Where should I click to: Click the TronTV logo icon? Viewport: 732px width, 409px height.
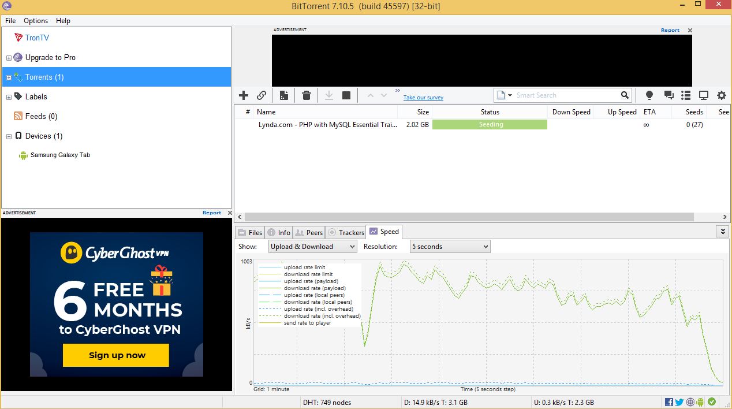(x=18, y=38)
